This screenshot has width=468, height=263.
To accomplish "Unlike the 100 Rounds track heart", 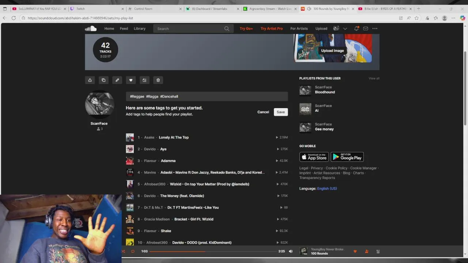I will click(x=355, y=251).
